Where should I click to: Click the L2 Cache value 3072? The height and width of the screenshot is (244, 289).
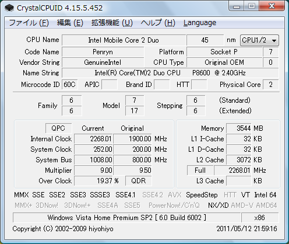(239, 160)
